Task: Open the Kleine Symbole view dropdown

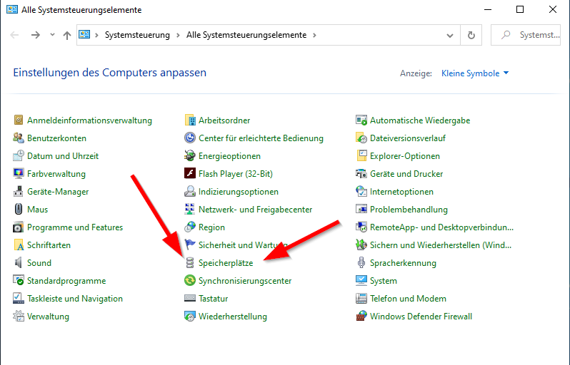Action: coord(475,73)
